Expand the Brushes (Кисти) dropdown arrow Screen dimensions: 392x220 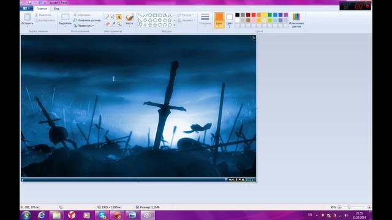(129, 26)
